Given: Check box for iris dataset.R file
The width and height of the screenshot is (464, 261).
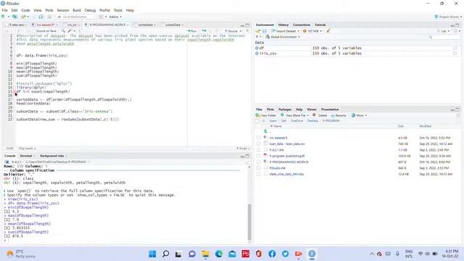Looking at the screenshot, I should 258,138.
